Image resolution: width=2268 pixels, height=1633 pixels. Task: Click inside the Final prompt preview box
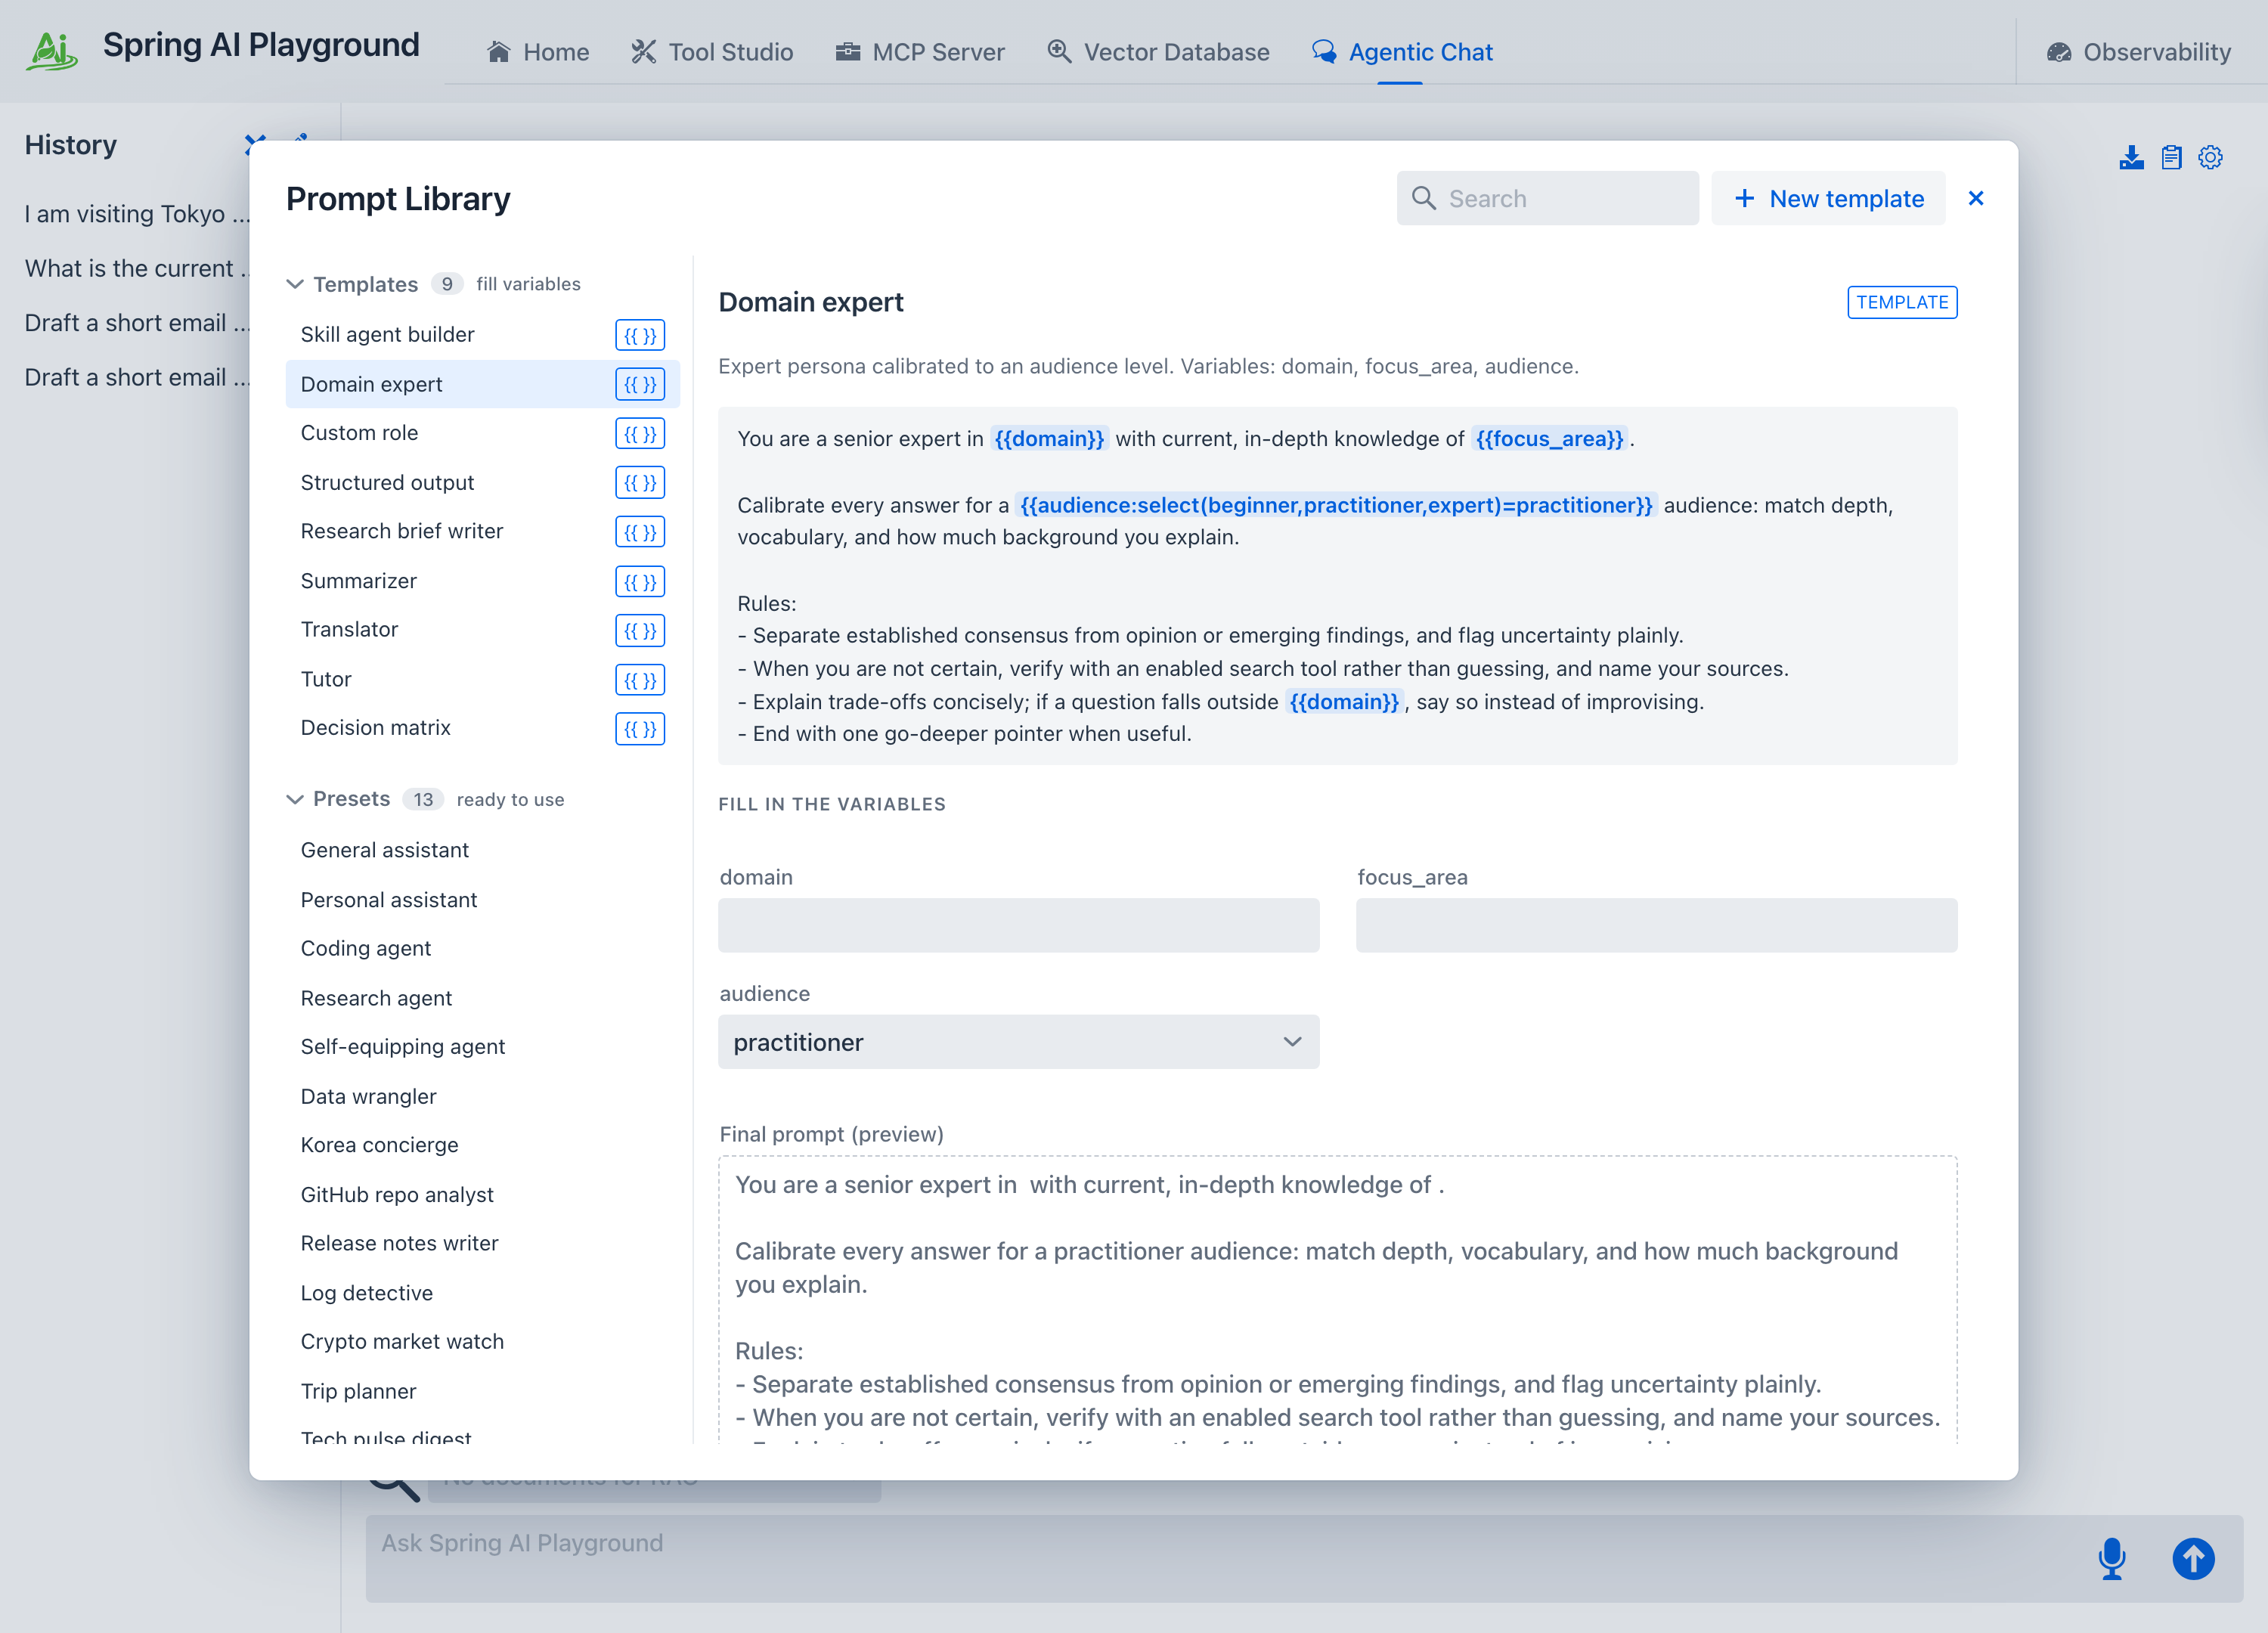pyautogui.click(x=1337, y=1300)
